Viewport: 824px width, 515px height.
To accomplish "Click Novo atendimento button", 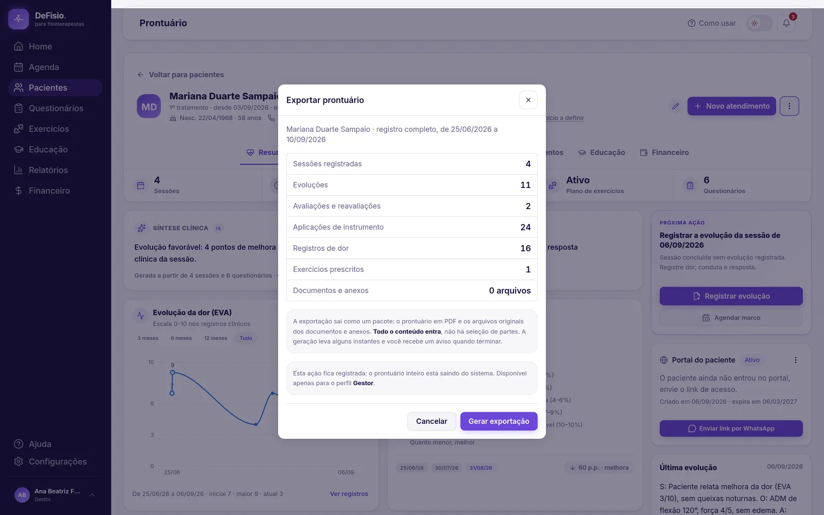I will 731,106.
